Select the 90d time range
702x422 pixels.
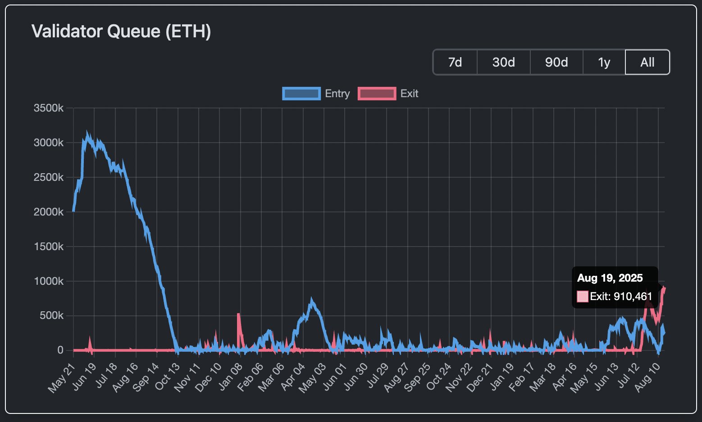556,62
